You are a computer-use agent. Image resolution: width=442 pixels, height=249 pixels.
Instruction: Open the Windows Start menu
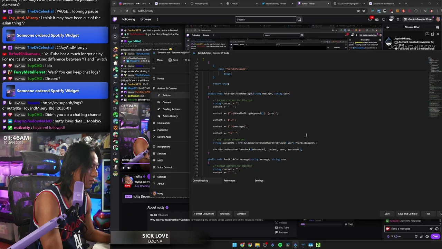pos(234,245)
